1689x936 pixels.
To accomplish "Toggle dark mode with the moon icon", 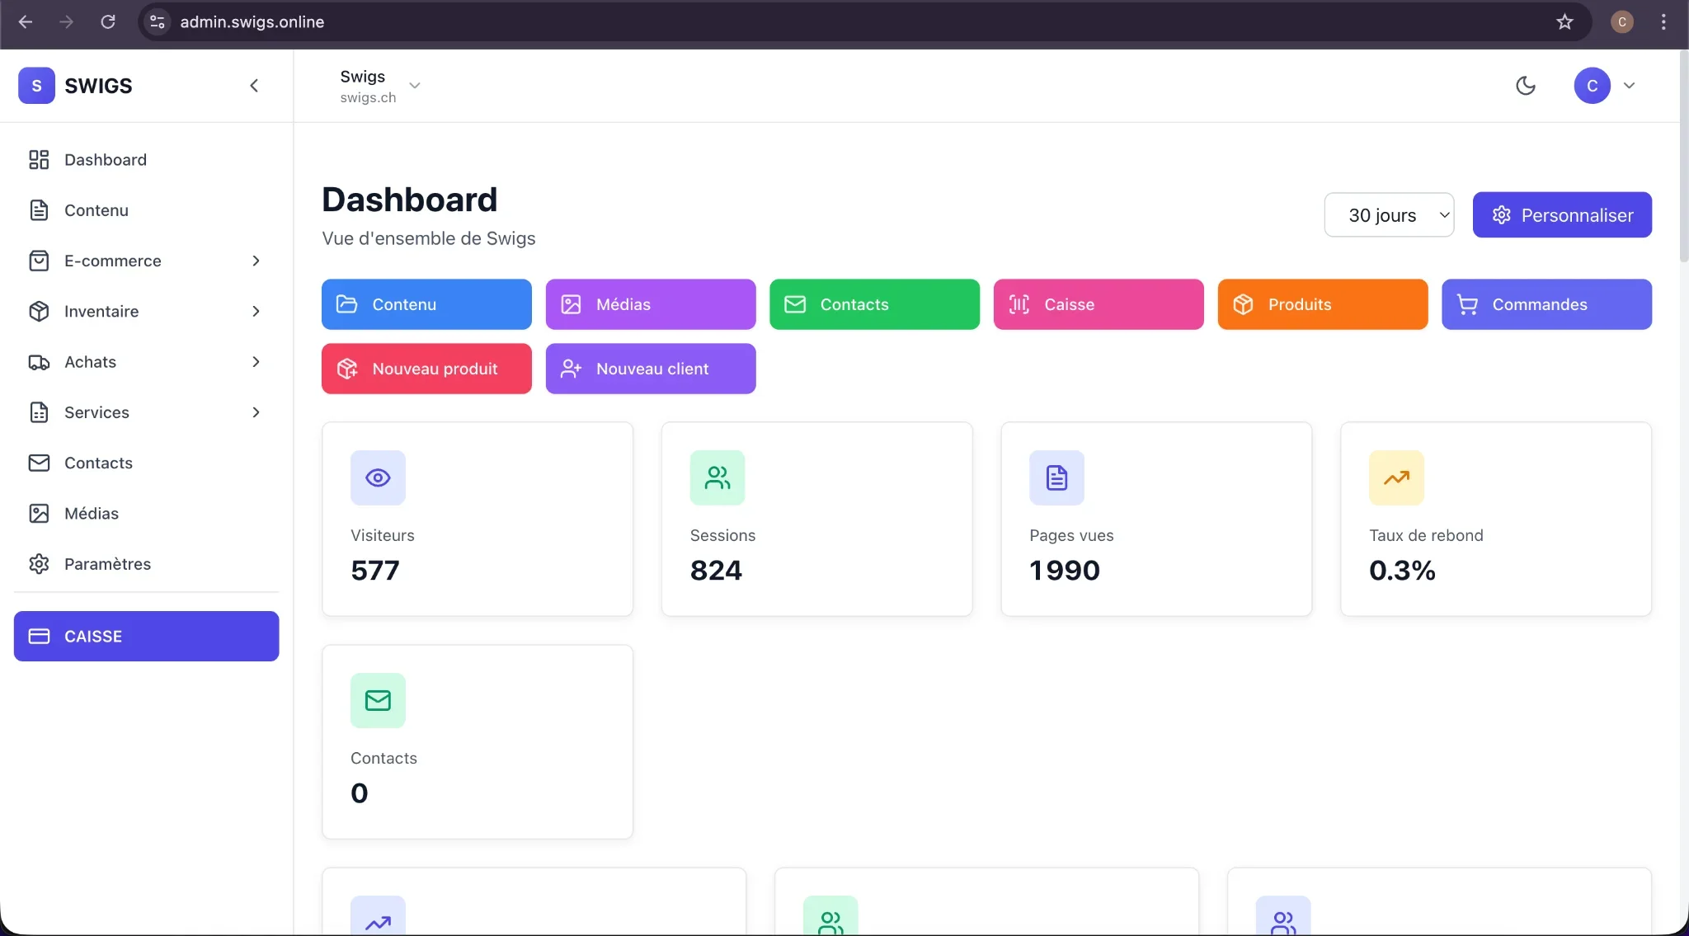I will [1526, 86].
